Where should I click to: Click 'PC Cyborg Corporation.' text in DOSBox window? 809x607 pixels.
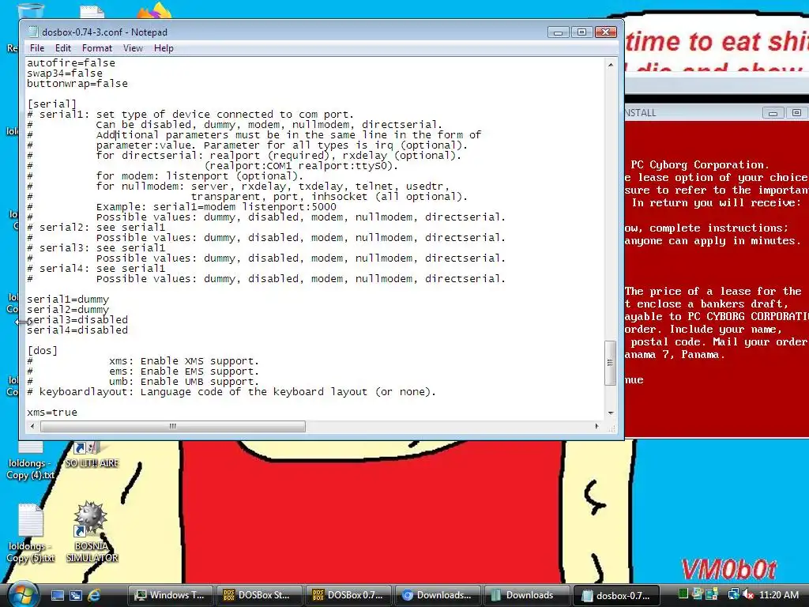point(700,164)
